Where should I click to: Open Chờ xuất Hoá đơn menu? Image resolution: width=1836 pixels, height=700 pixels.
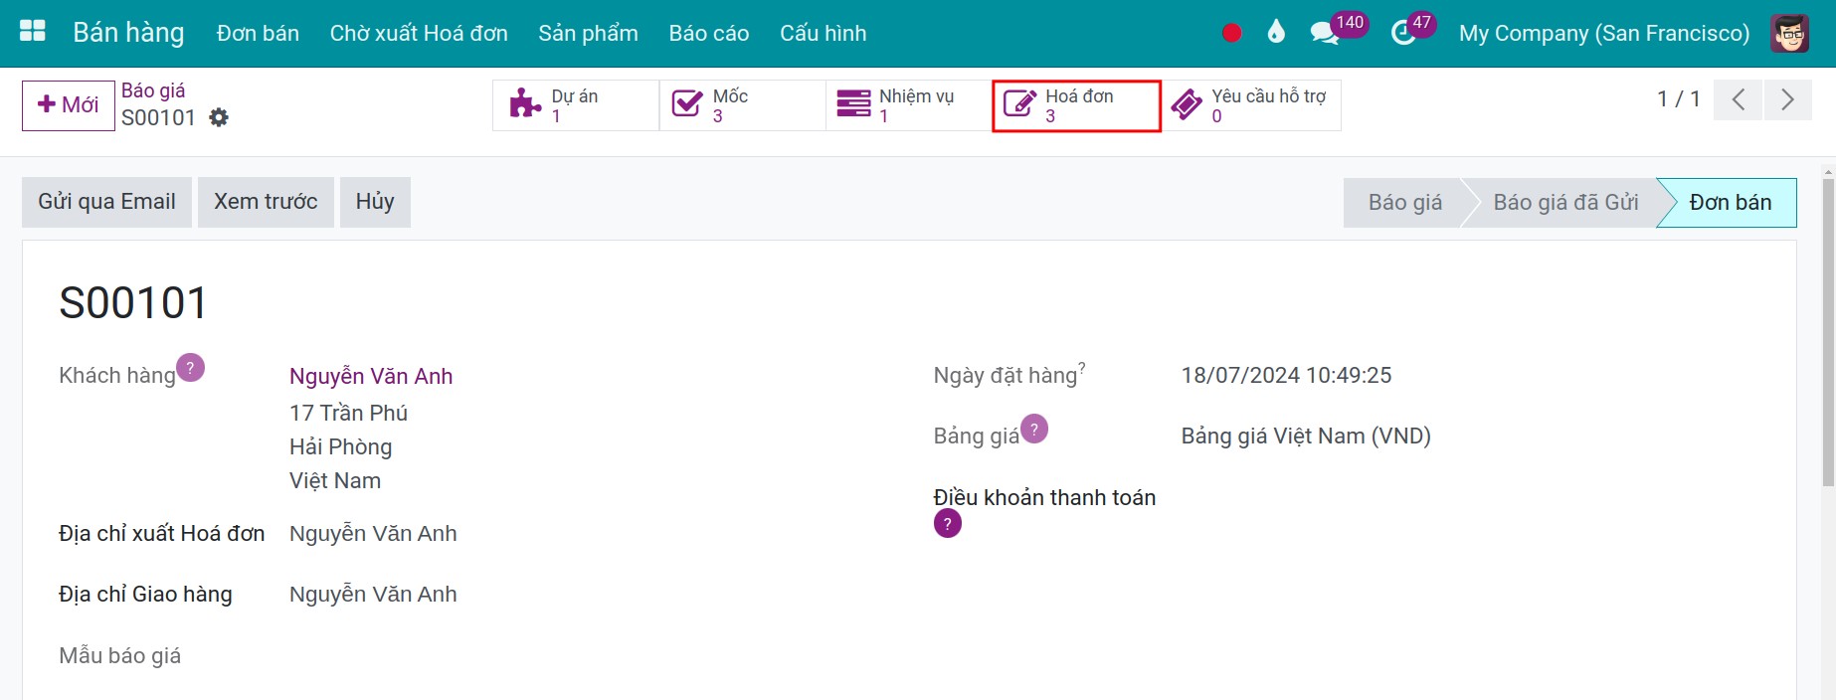click(419, 33)
